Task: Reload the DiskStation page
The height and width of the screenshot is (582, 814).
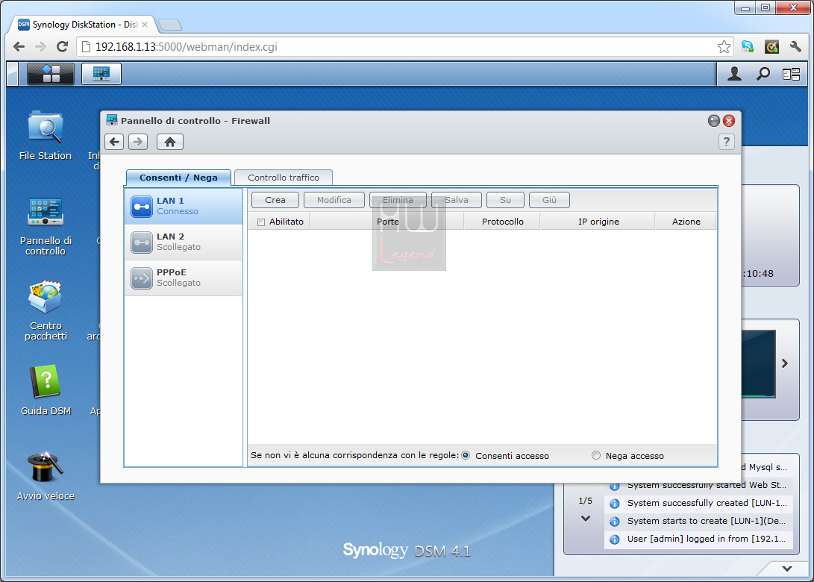Action: coord(62,47)
